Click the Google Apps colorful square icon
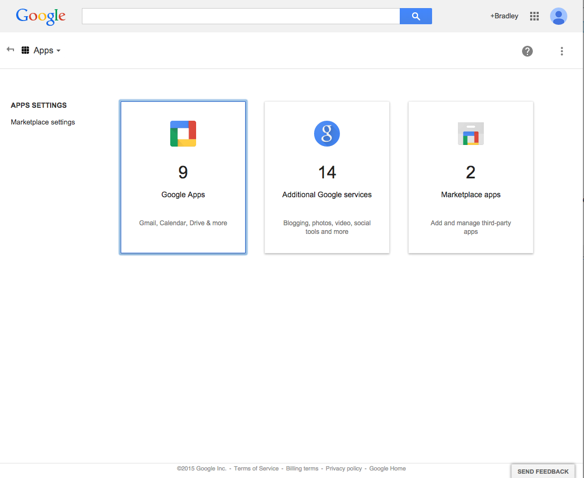This screenshot has width=584, height=478. [x=183, y=134]
